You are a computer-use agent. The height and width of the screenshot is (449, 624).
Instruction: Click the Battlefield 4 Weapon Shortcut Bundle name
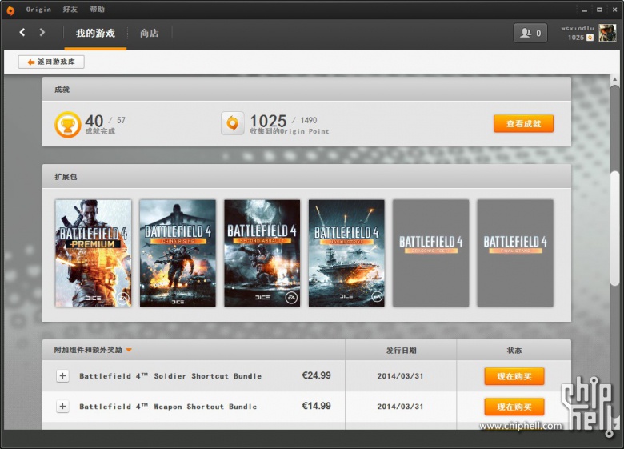pyautogui.click(x=168, y=407)
